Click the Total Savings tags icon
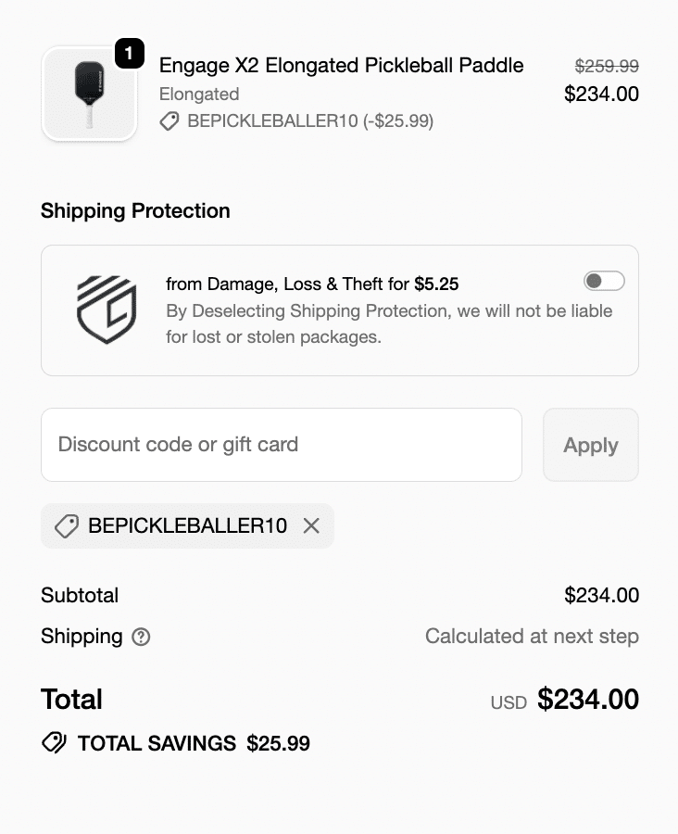 (54, 743)
